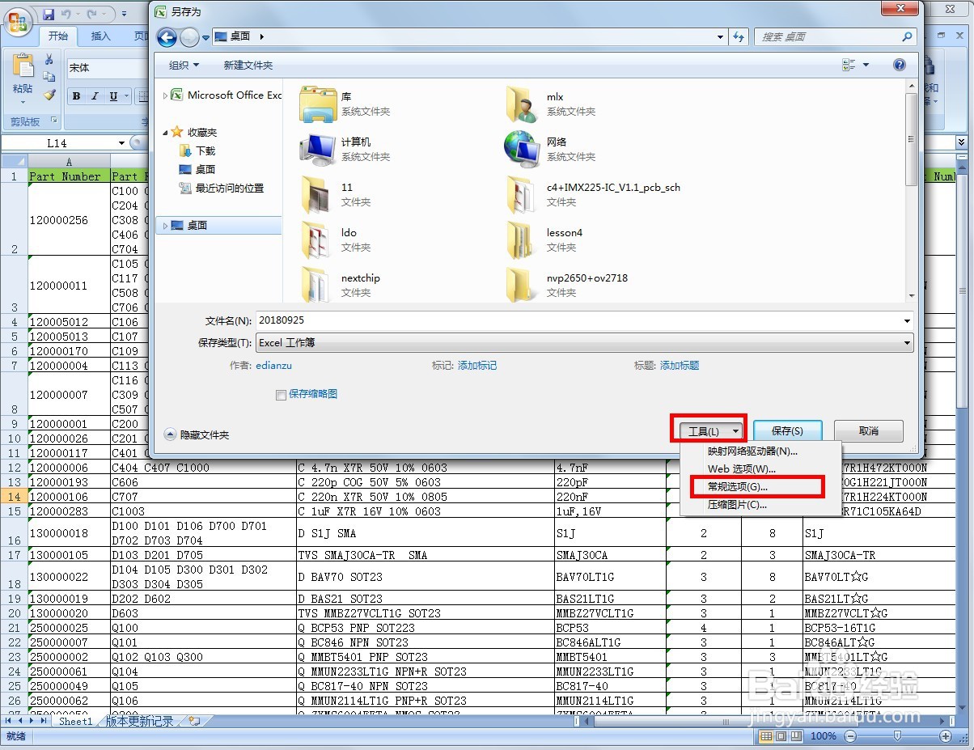The image size is (974, 750).
Task: Select the c4+IMX225-IC_V1.1_pcb_sch folder
Action: (593, 194)
